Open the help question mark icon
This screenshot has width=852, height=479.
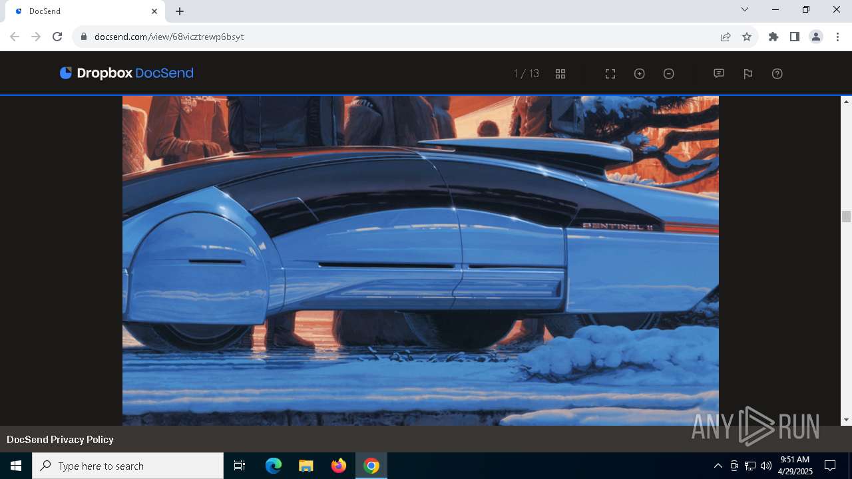[x=777, y=74]
